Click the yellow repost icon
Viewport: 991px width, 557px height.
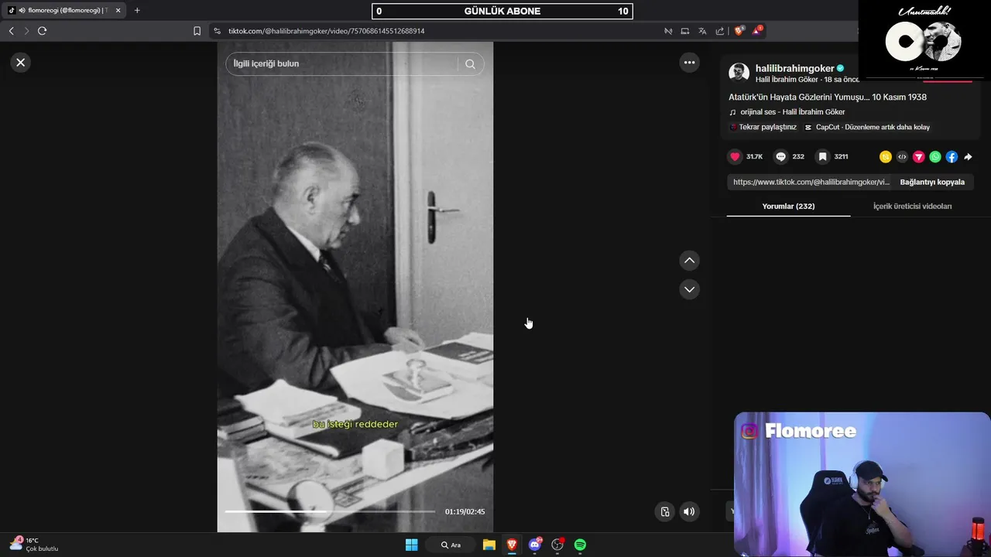[x=886, y=157]
